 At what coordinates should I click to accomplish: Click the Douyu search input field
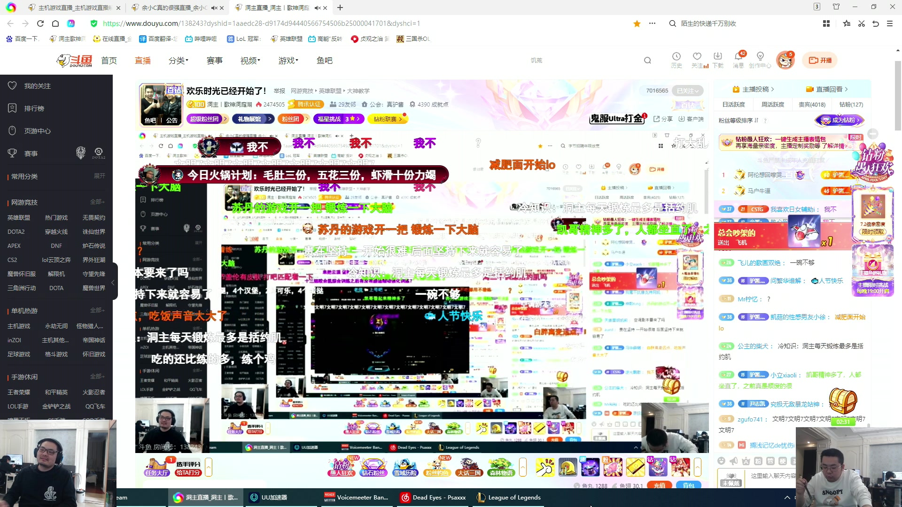coord(585,60)
